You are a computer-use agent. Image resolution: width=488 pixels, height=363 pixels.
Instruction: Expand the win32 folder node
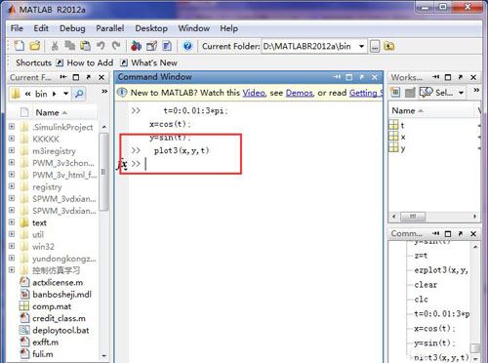click(12, 246)
